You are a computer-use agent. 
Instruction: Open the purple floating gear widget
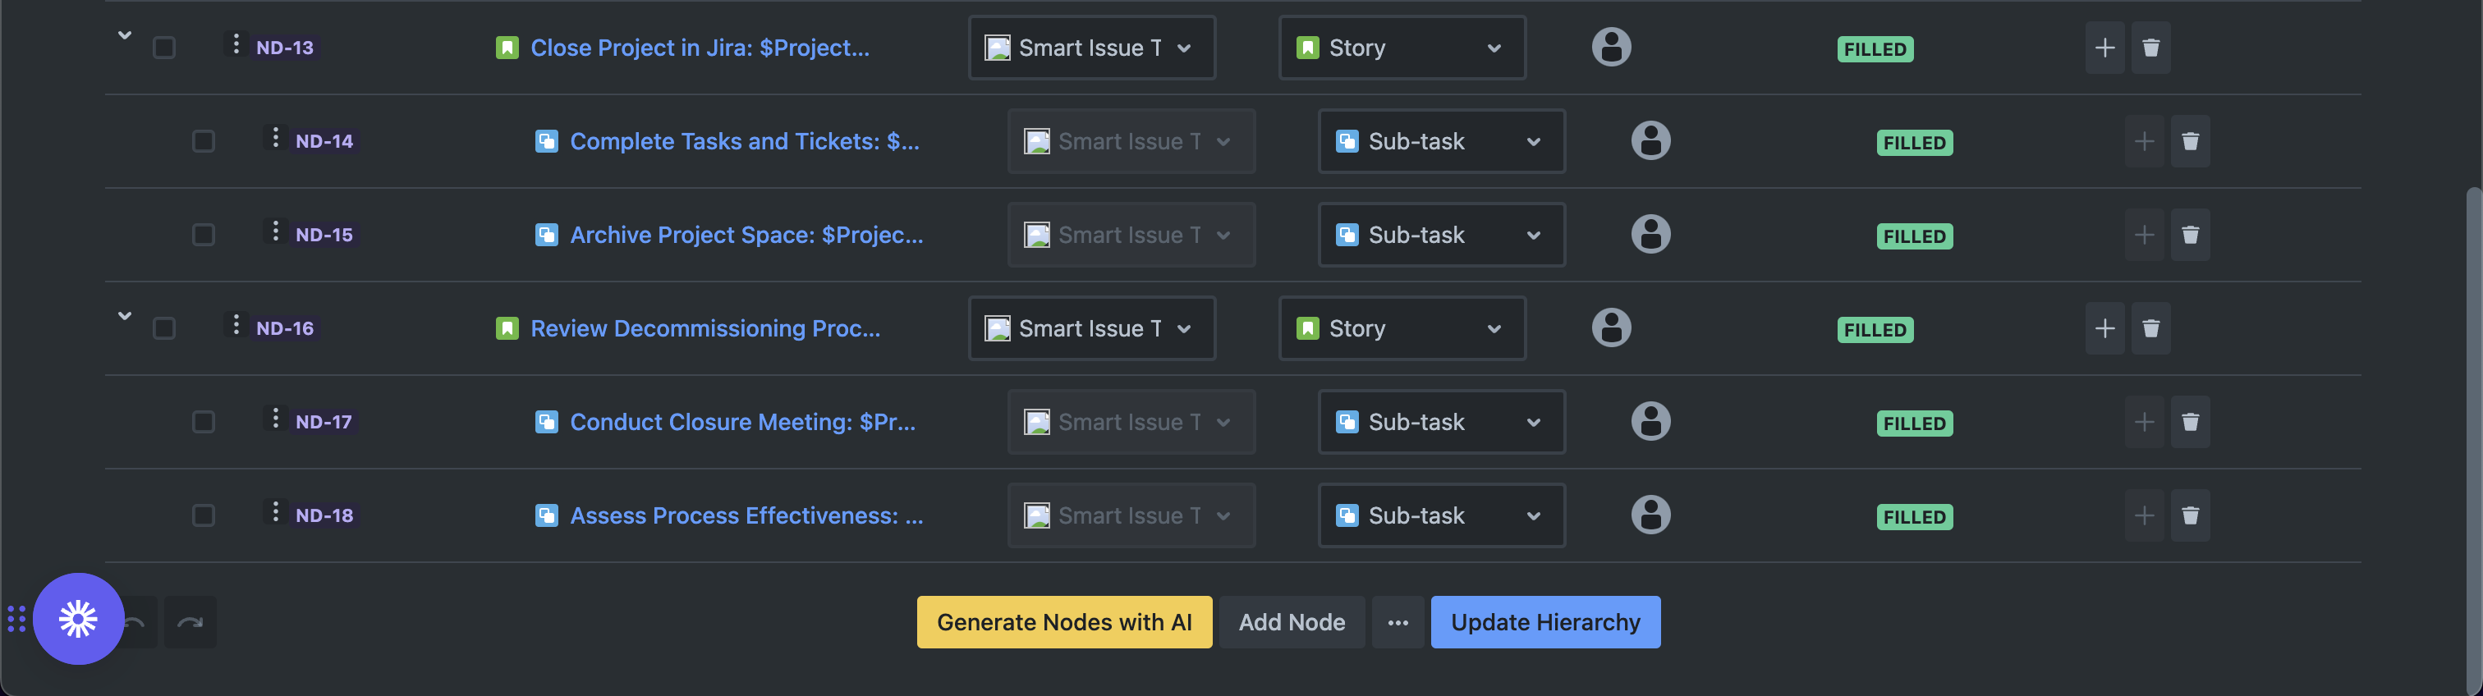pyautogui.click(x=78, y=619)
